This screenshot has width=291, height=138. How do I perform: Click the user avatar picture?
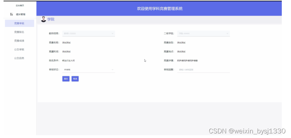coord(44,19)
